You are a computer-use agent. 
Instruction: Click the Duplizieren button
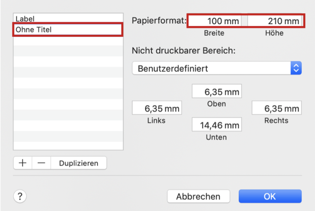[79, 163]
